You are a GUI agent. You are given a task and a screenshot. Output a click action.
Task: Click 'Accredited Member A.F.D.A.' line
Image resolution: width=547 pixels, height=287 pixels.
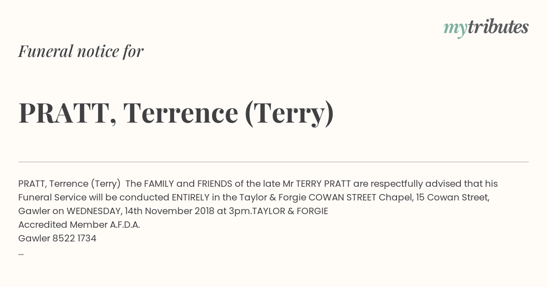(x=79, y=225)
